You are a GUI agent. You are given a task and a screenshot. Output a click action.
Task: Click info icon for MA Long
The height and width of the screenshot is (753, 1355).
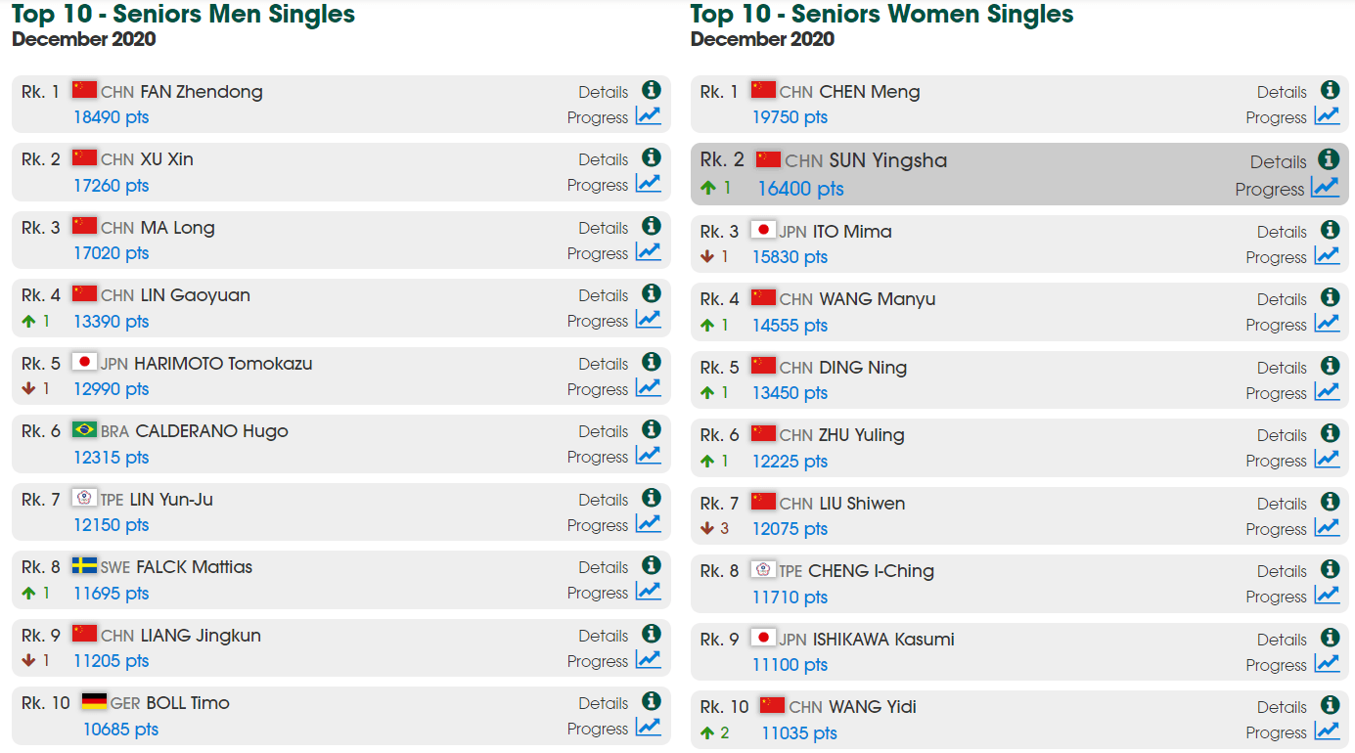[651, 226]
